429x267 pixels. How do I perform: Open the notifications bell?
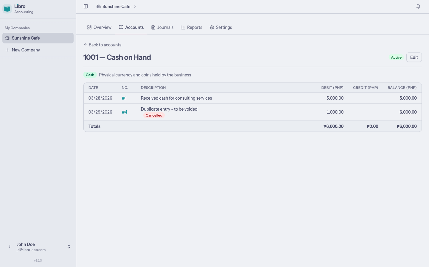[418, 6]
